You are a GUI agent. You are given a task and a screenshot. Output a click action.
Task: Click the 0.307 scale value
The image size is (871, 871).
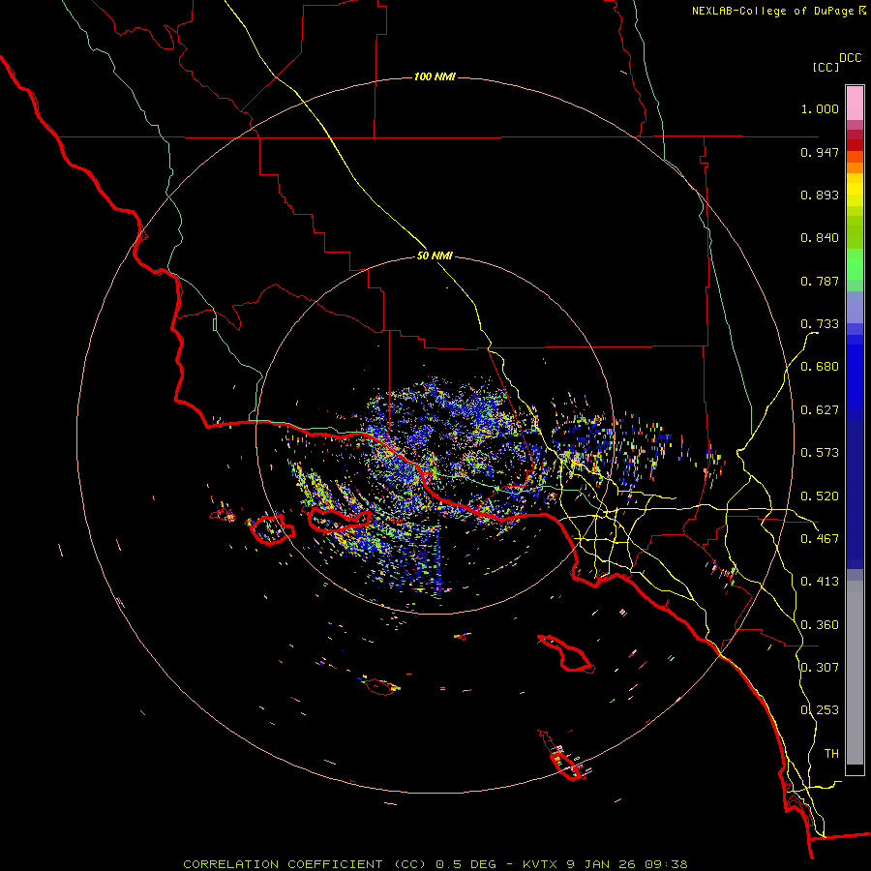point(820,668)
